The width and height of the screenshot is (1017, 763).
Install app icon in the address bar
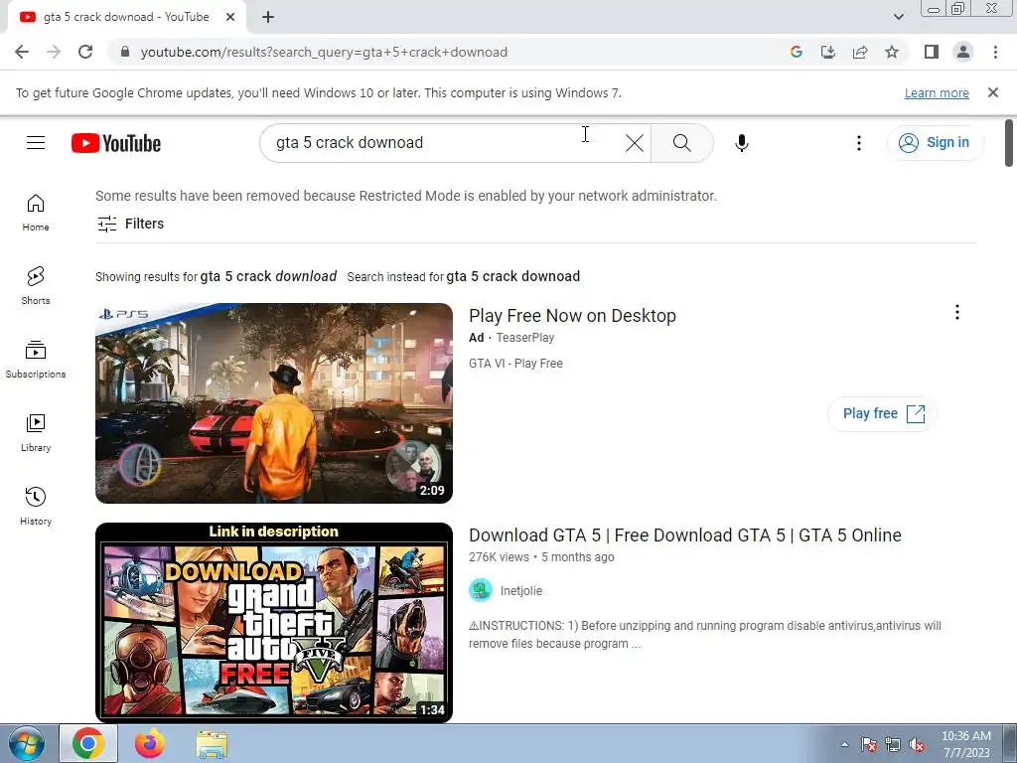pyautogui.click(x=828, y=52)
